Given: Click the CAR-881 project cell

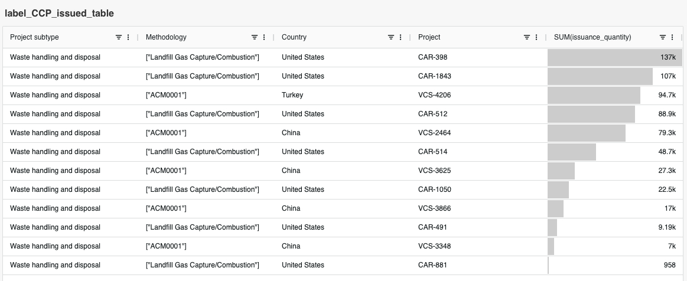Looking at the screenshot, I should point(432,265).
